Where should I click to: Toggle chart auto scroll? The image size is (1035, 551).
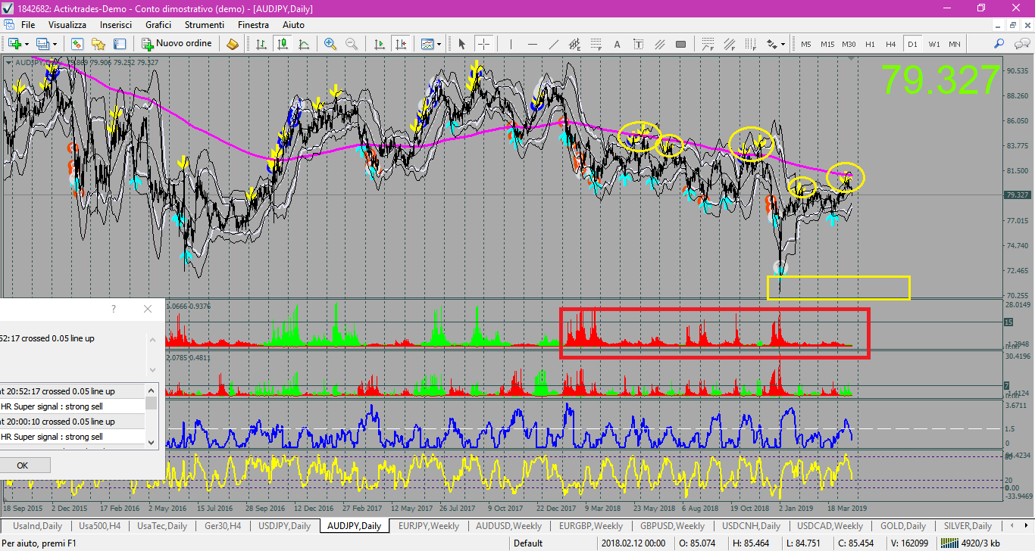coord(380,44)
